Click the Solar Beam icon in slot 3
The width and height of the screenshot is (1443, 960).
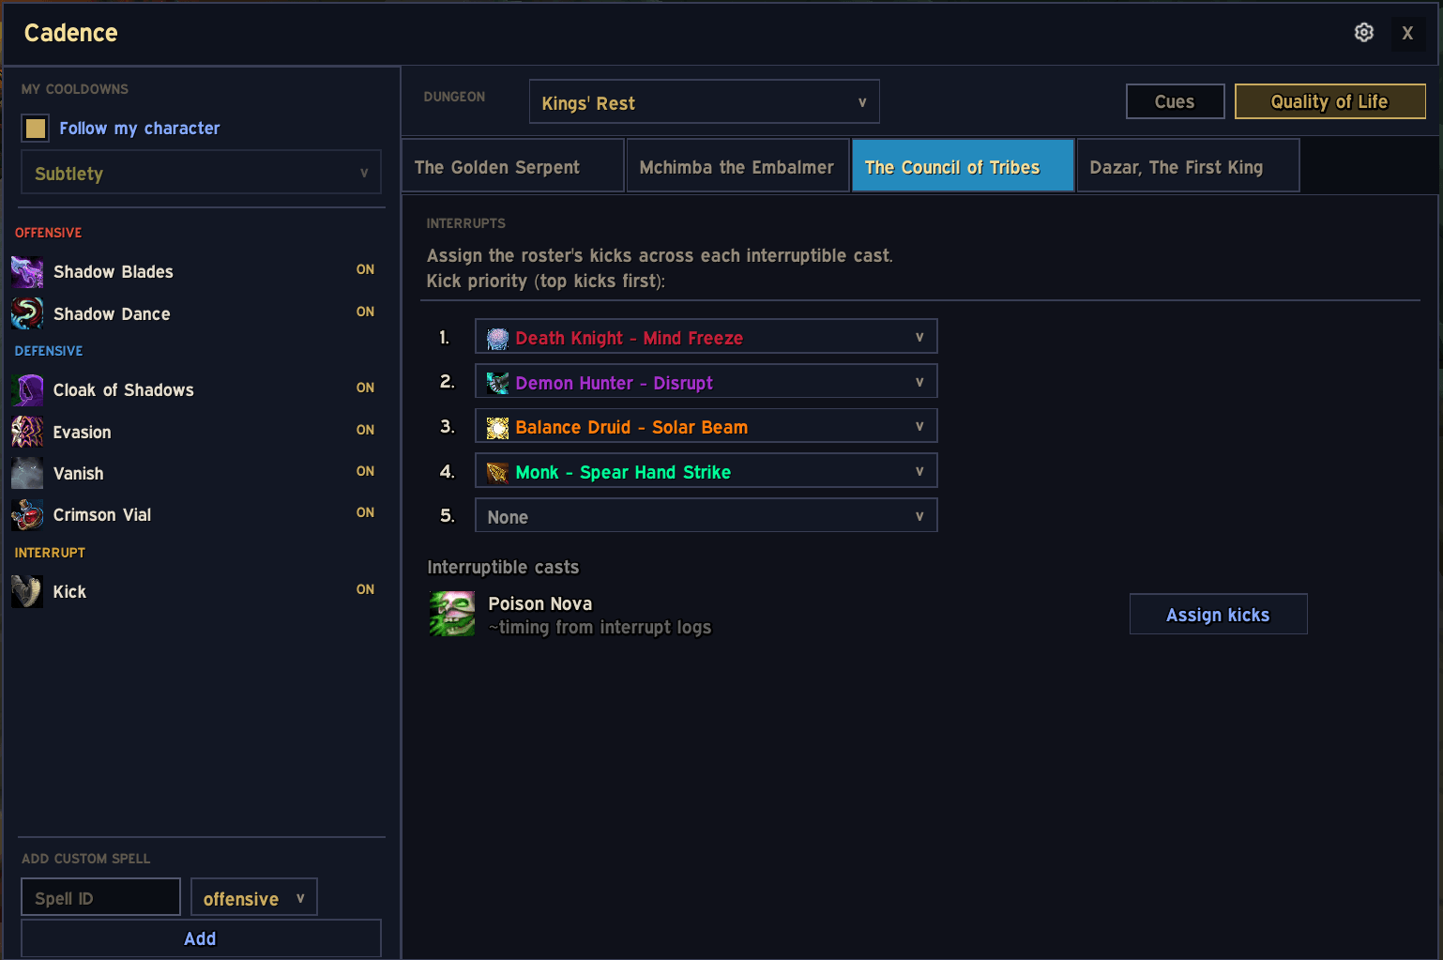click(x=497, y=428)
